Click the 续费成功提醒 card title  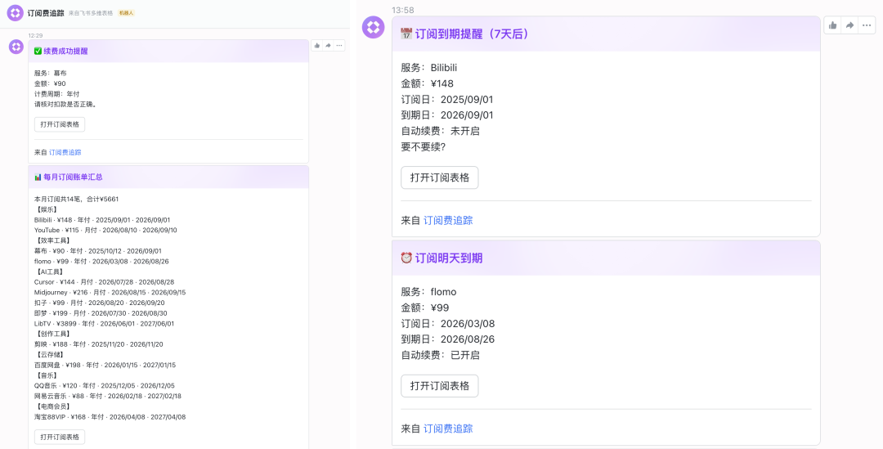pos(65,52)
